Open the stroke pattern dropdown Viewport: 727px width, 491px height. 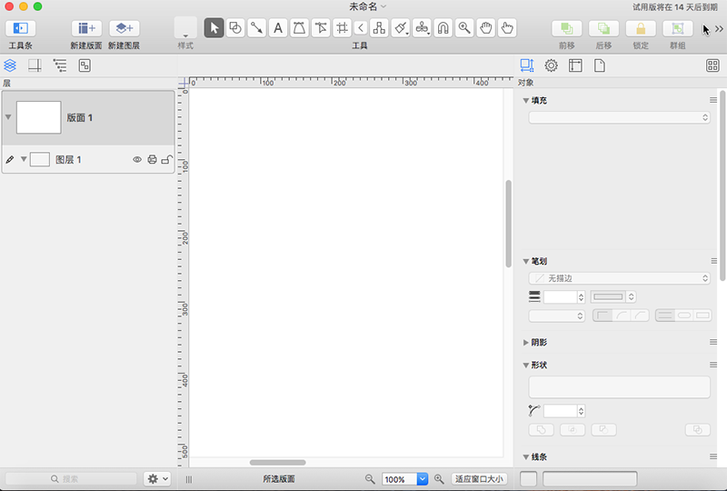point(612,296)
